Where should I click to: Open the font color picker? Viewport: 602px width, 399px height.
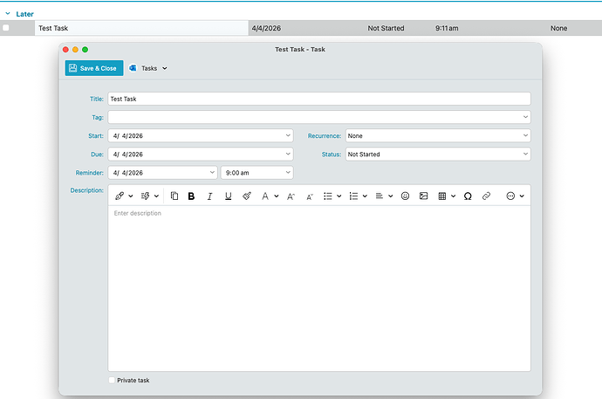tap(270, 196)
